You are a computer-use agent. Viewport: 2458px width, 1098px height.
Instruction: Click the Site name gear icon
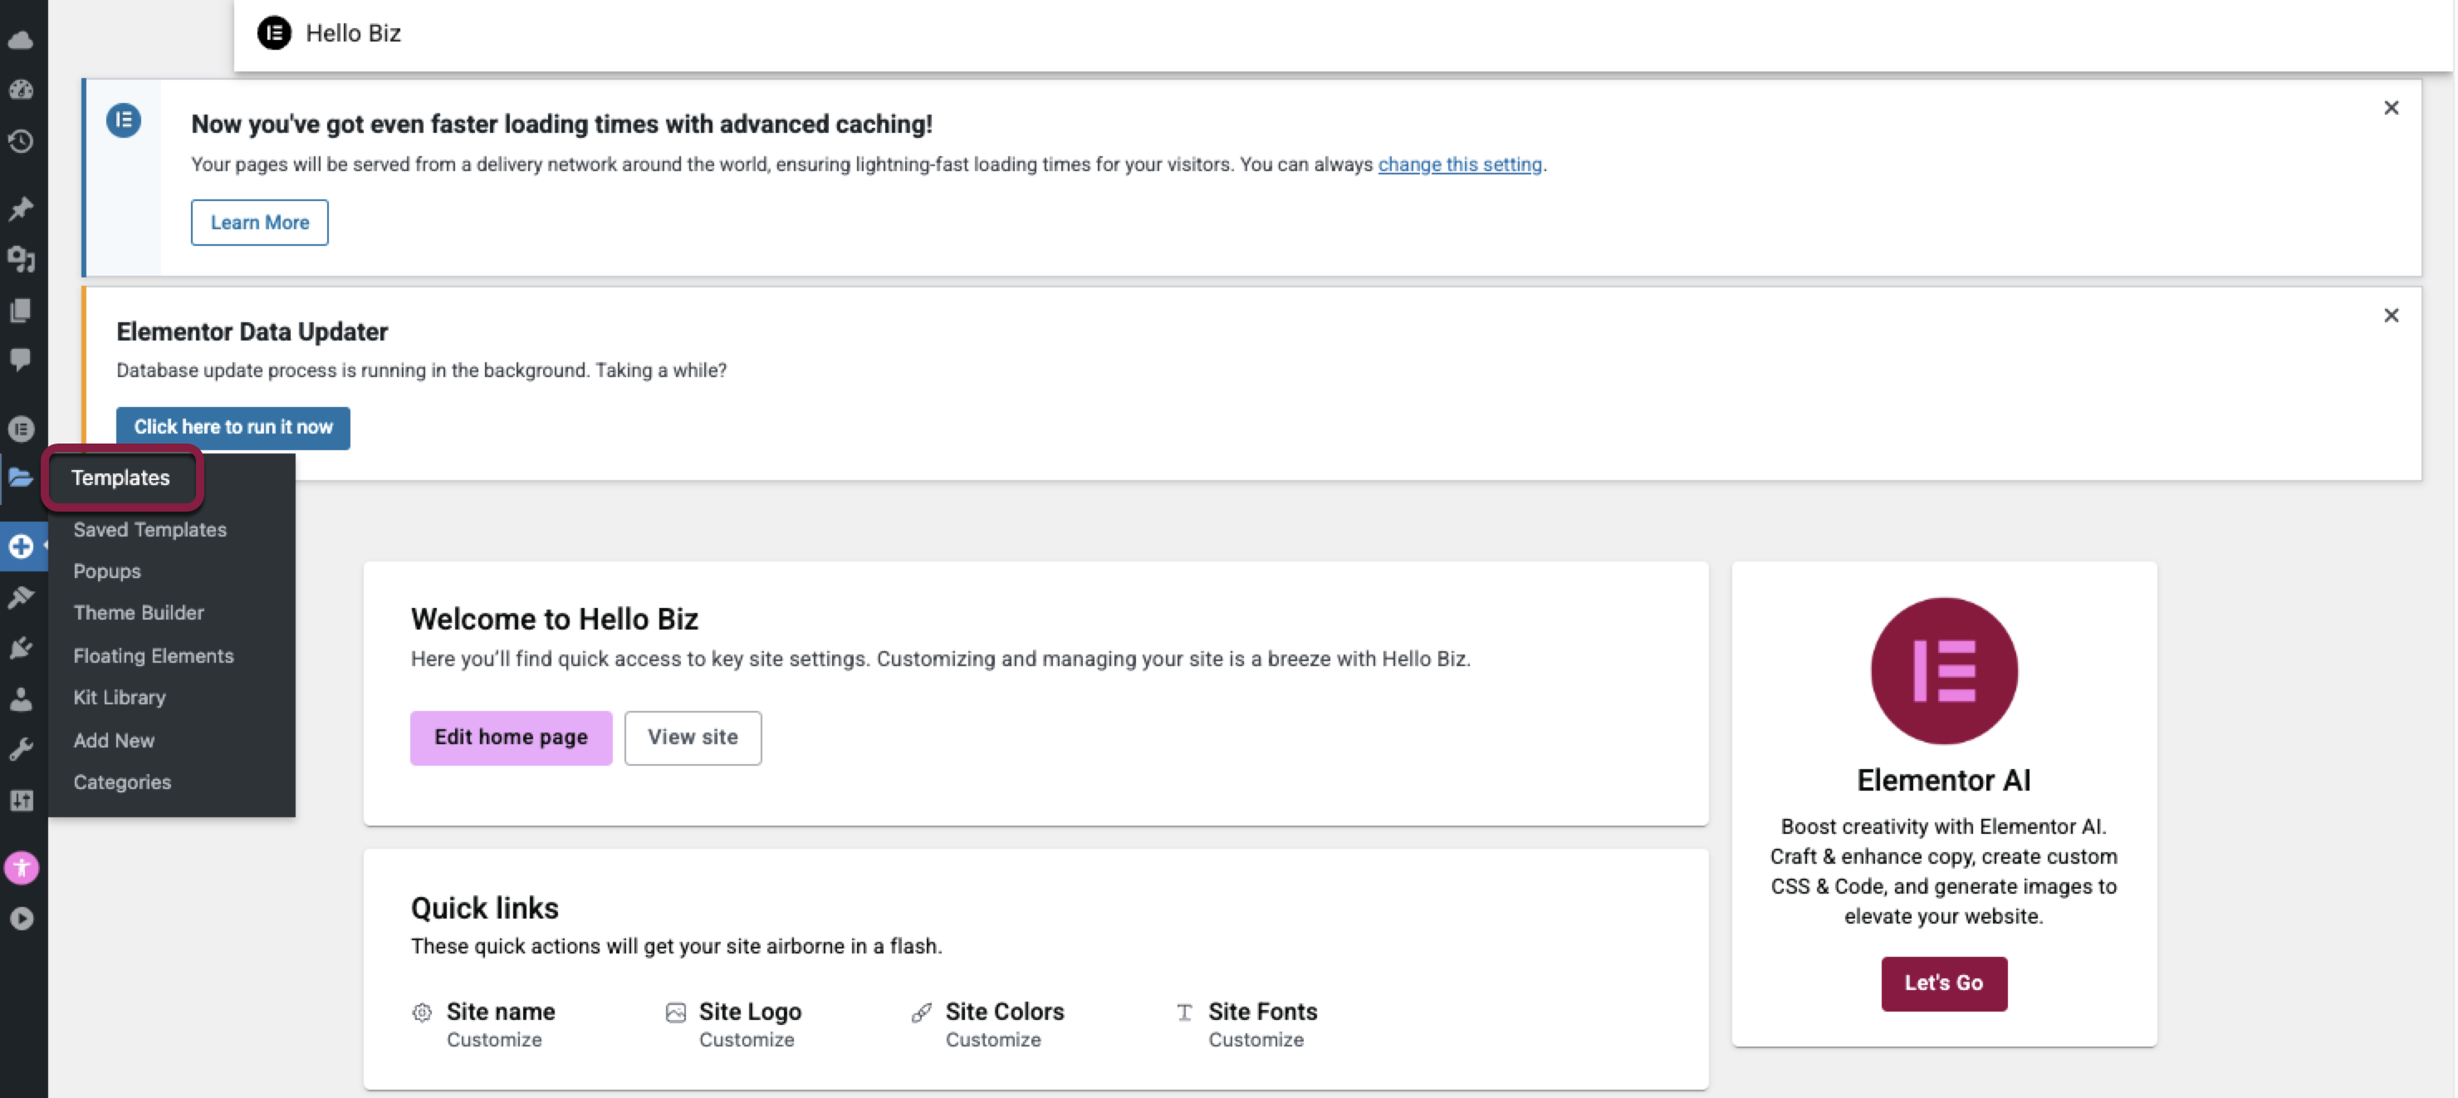point(422,1012)
